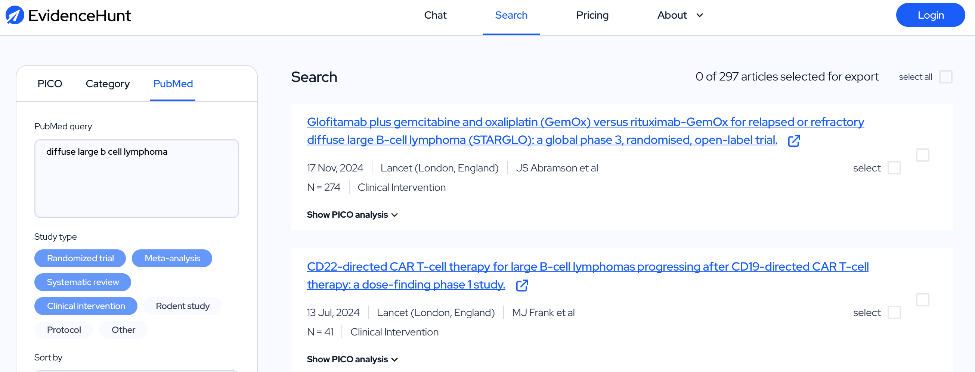Go to the Chat page
This screenshot has width=975, height=372.
coord(435,15)
